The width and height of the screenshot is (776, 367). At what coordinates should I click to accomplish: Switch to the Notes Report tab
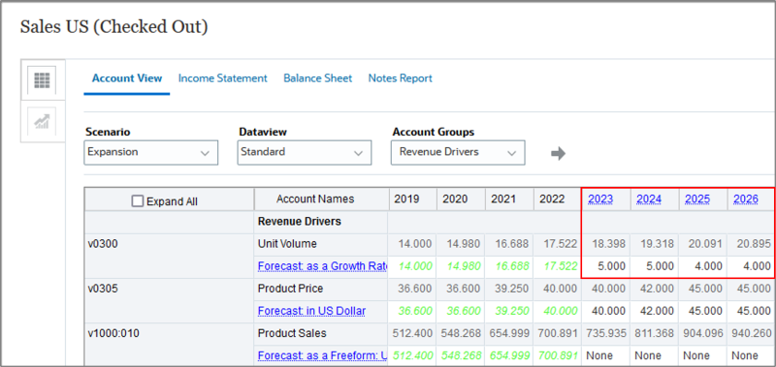coord(400,78)
